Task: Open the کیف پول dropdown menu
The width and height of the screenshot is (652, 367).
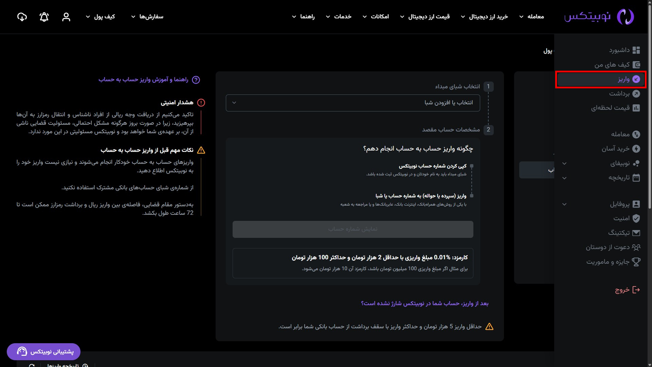Action: point(100,17)
